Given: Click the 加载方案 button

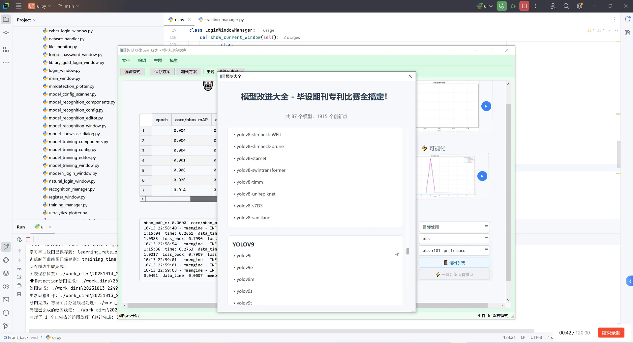Looking at the screenshot, I should 189,71.
